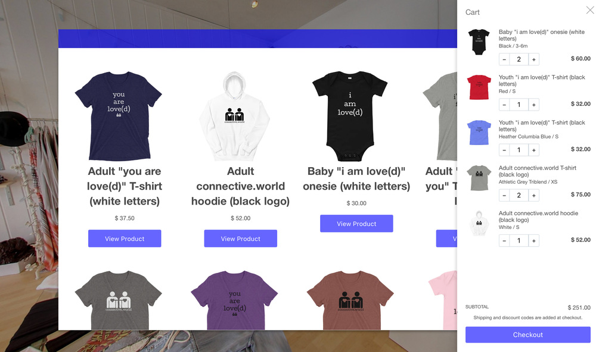
Task: Select purple "you are love(d)" T-shirt image
Action: click(x=234, y=300)
